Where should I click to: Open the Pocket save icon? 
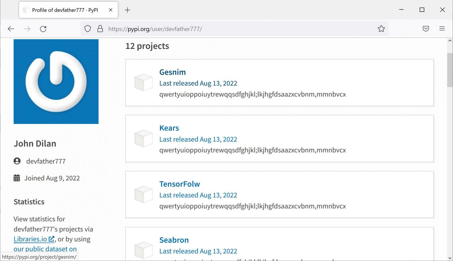point(426,29)
